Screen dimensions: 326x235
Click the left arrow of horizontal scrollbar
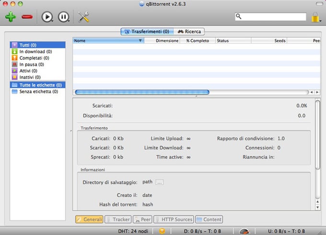pyautogui.click(x=312, y=92)
